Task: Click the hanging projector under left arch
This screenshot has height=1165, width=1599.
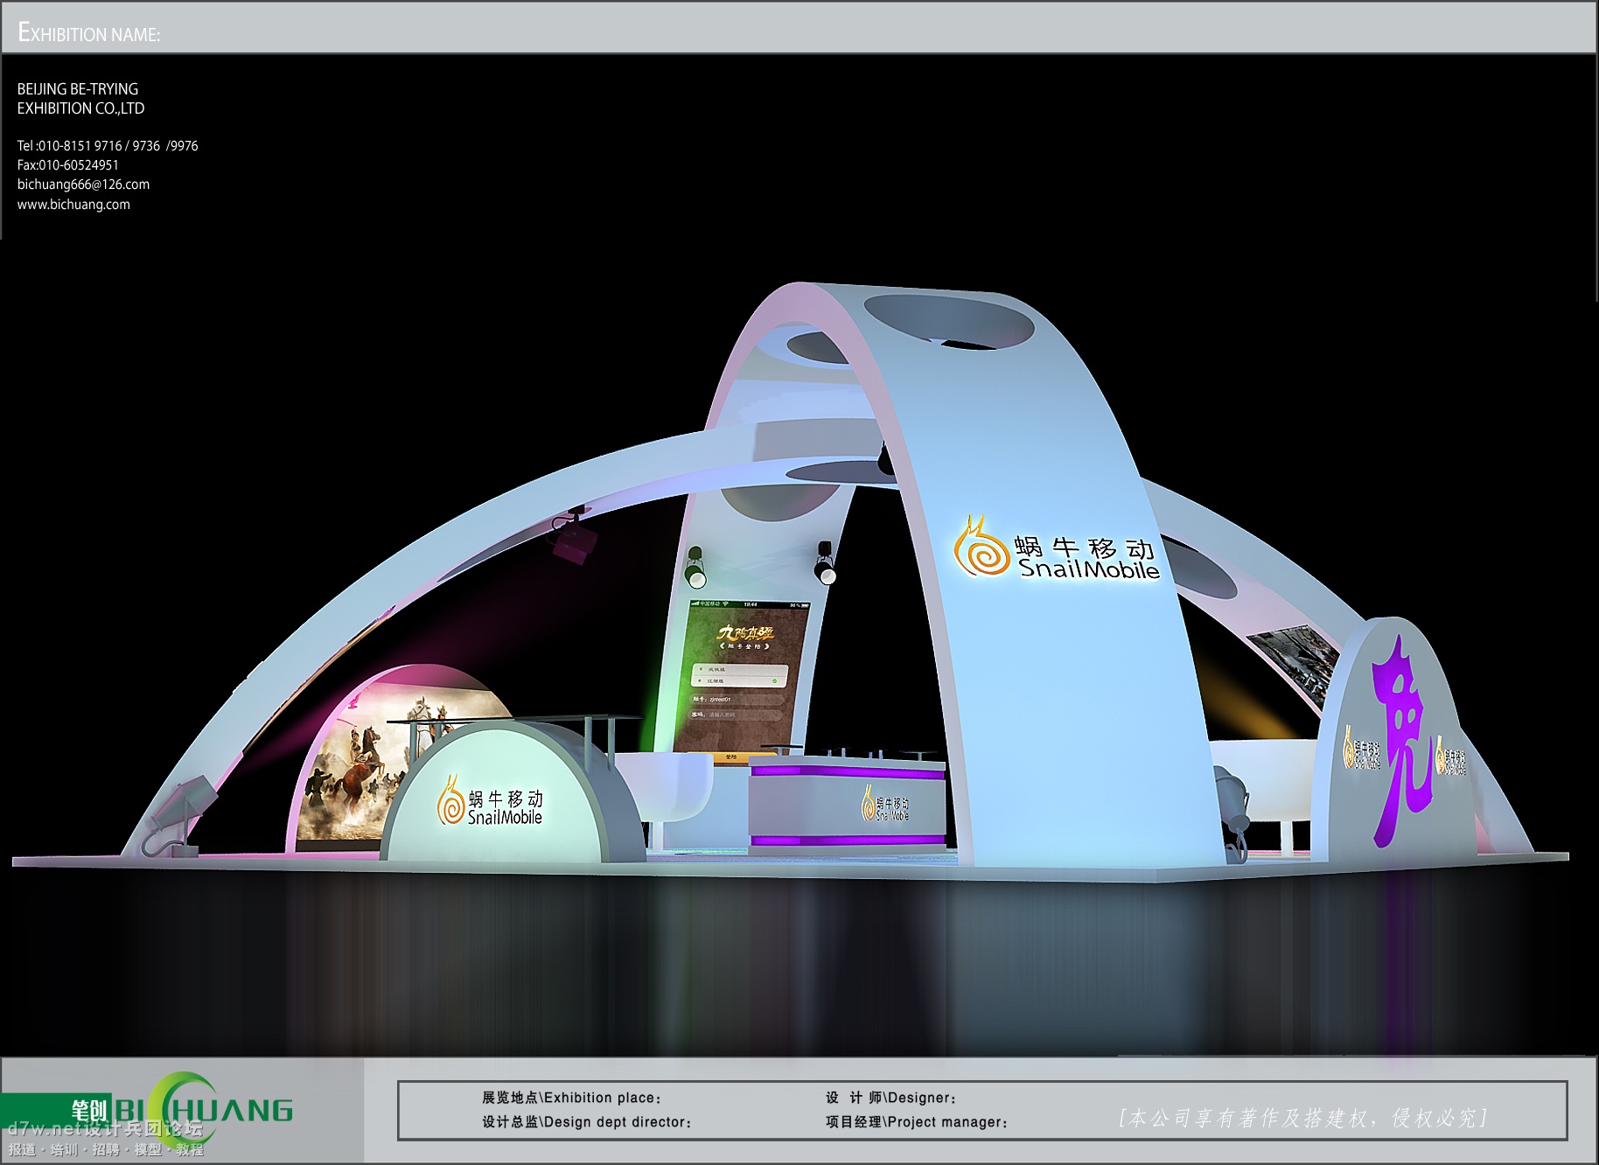Action: click(573, 535)
